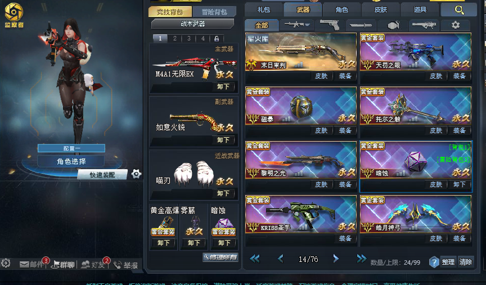Select backpack slot 2

[175, 38]
